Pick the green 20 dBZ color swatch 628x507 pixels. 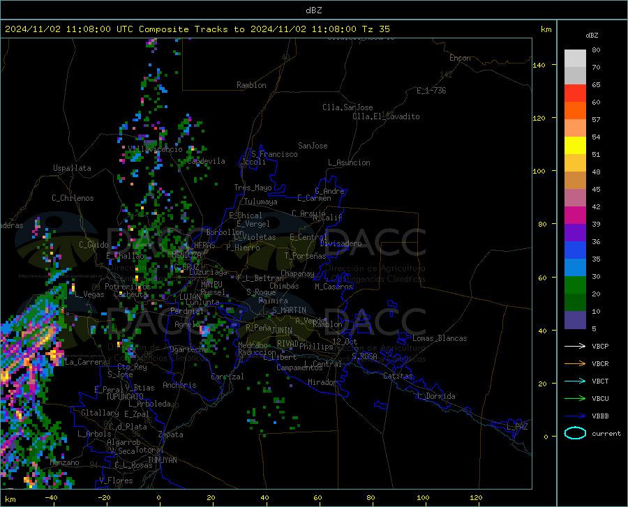575,285
